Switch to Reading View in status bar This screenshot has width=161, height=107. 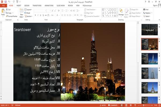[131, 105]
